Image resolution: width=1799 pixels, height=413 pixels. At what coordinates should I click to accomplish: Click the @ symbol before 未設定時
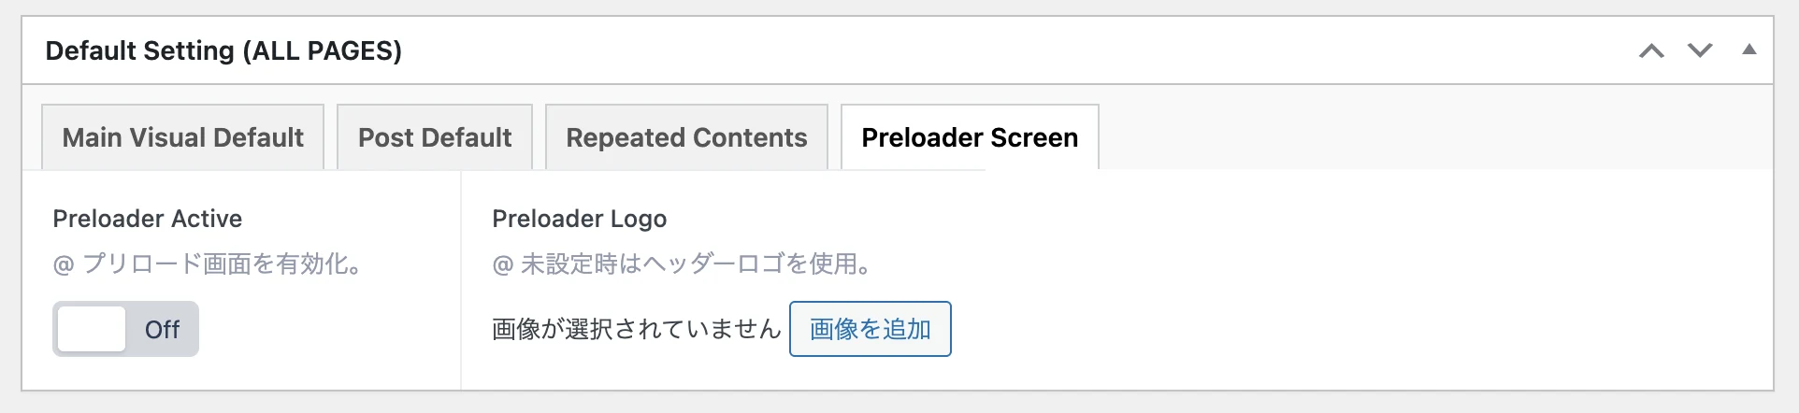503,265
